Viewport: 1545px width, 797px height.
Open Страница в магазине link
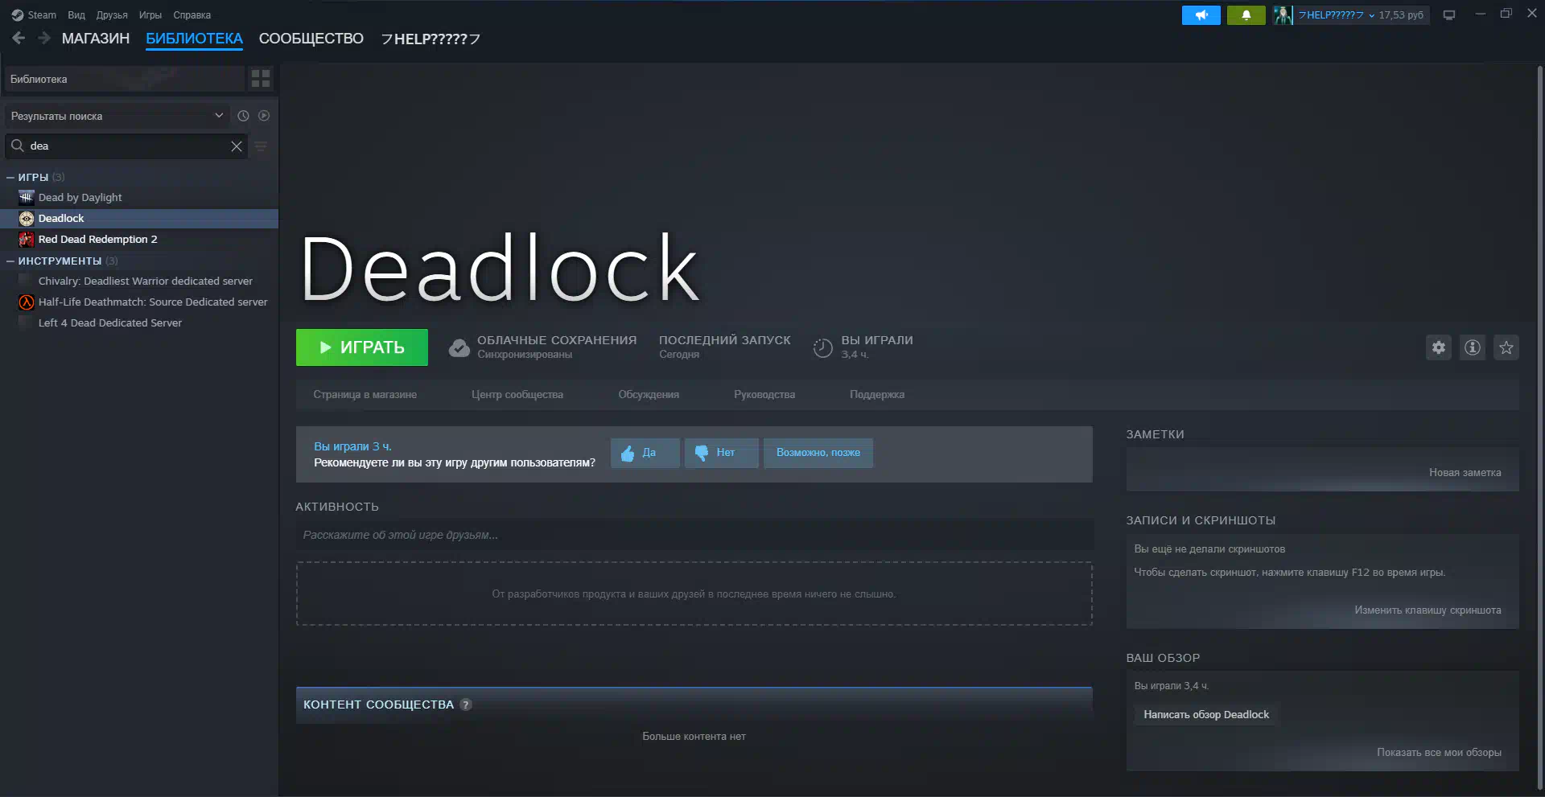click(365, 395)
